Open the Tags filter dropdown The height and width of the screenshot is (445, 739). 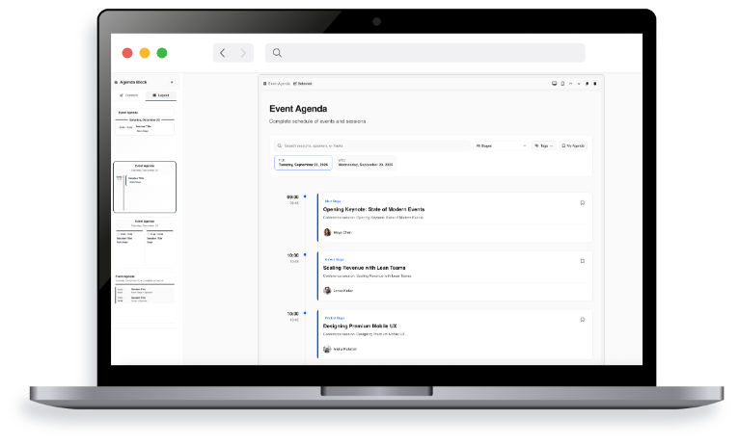click(544, 145)
